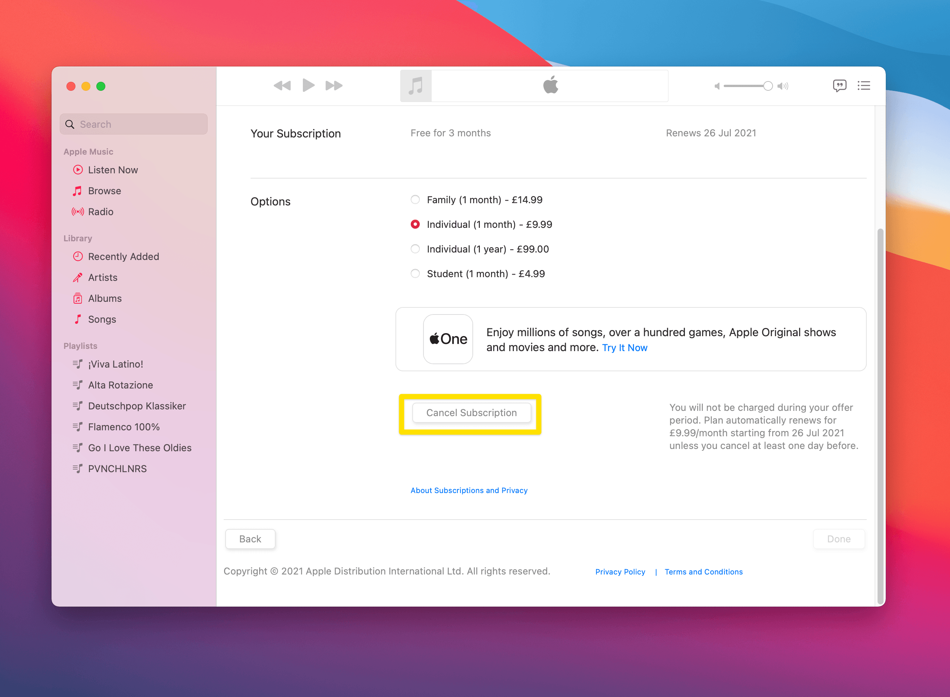Click the Apple logo in now-playing display
Screen dimensions: 950x697
click(x=550, y=85)
